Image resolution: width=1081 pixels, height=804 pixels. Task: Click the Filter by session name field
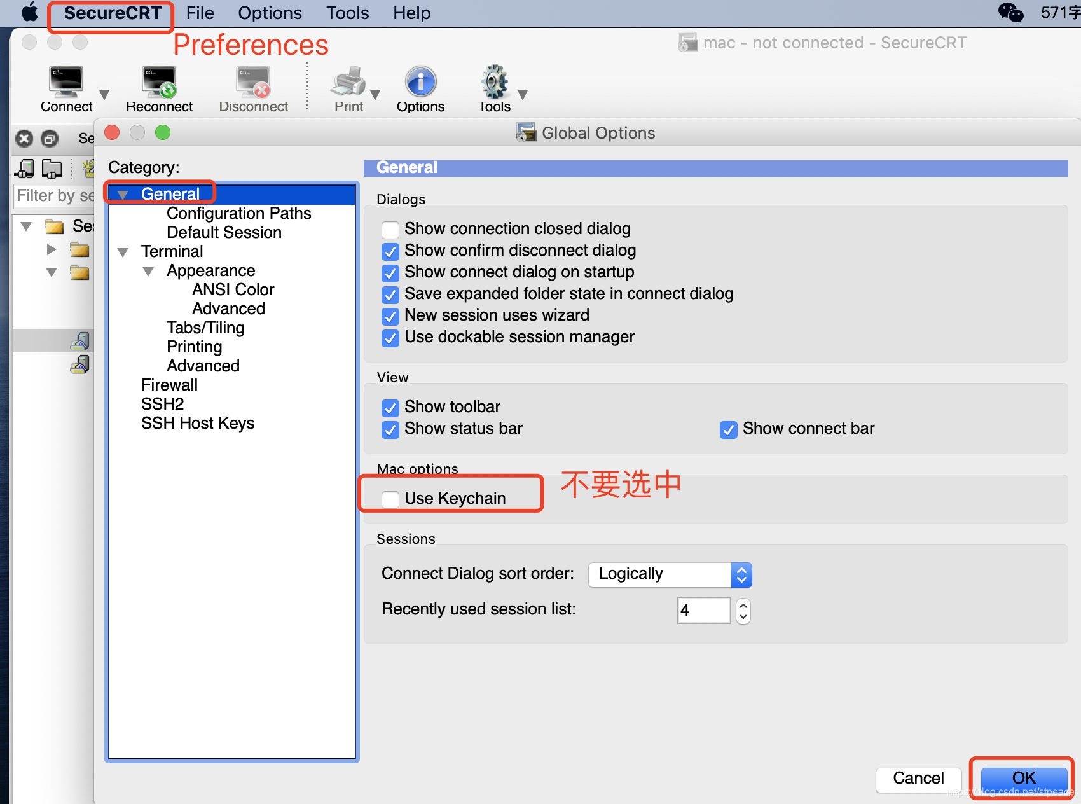click(x=55, y=196)
